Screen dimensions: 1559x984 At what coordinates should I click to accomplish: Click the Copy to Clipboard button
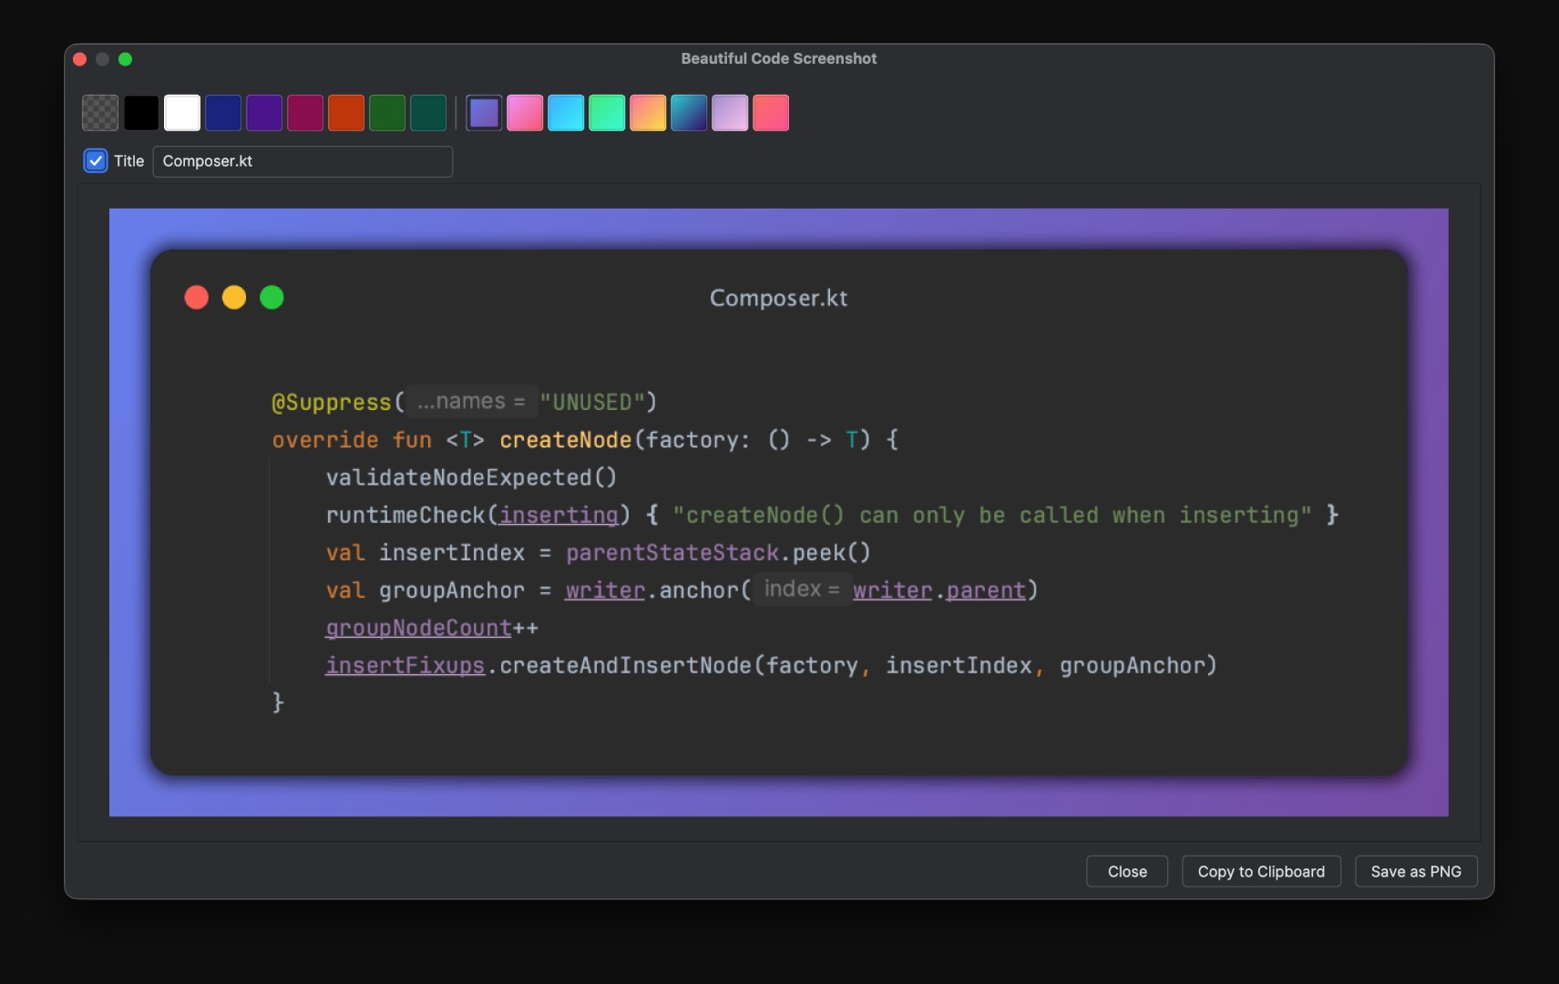tap(1261, 871)
